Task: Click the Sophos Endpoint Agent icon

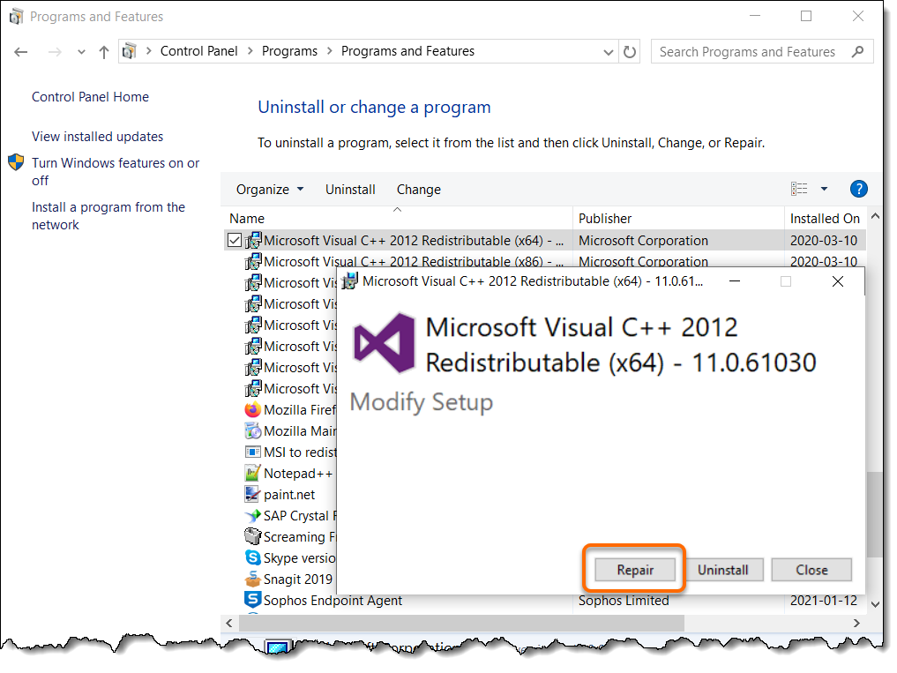Action: [x=253, y=600]
